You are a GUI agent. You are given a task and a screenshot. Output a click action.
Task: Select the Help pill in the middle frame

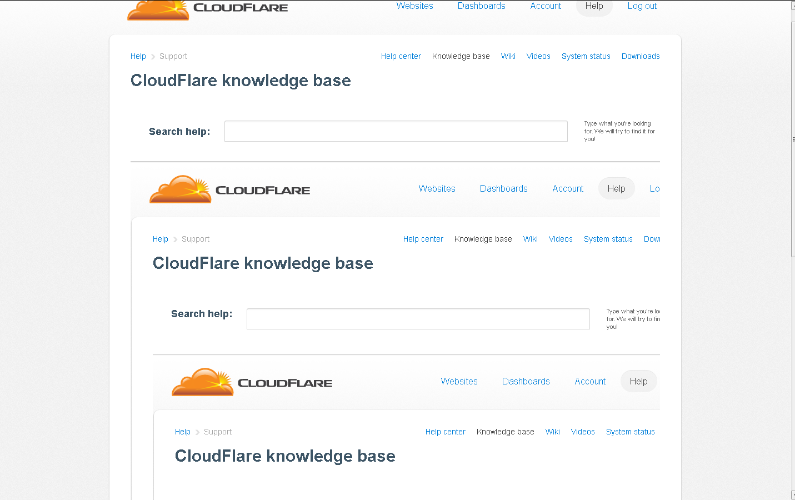click(616, 188)
